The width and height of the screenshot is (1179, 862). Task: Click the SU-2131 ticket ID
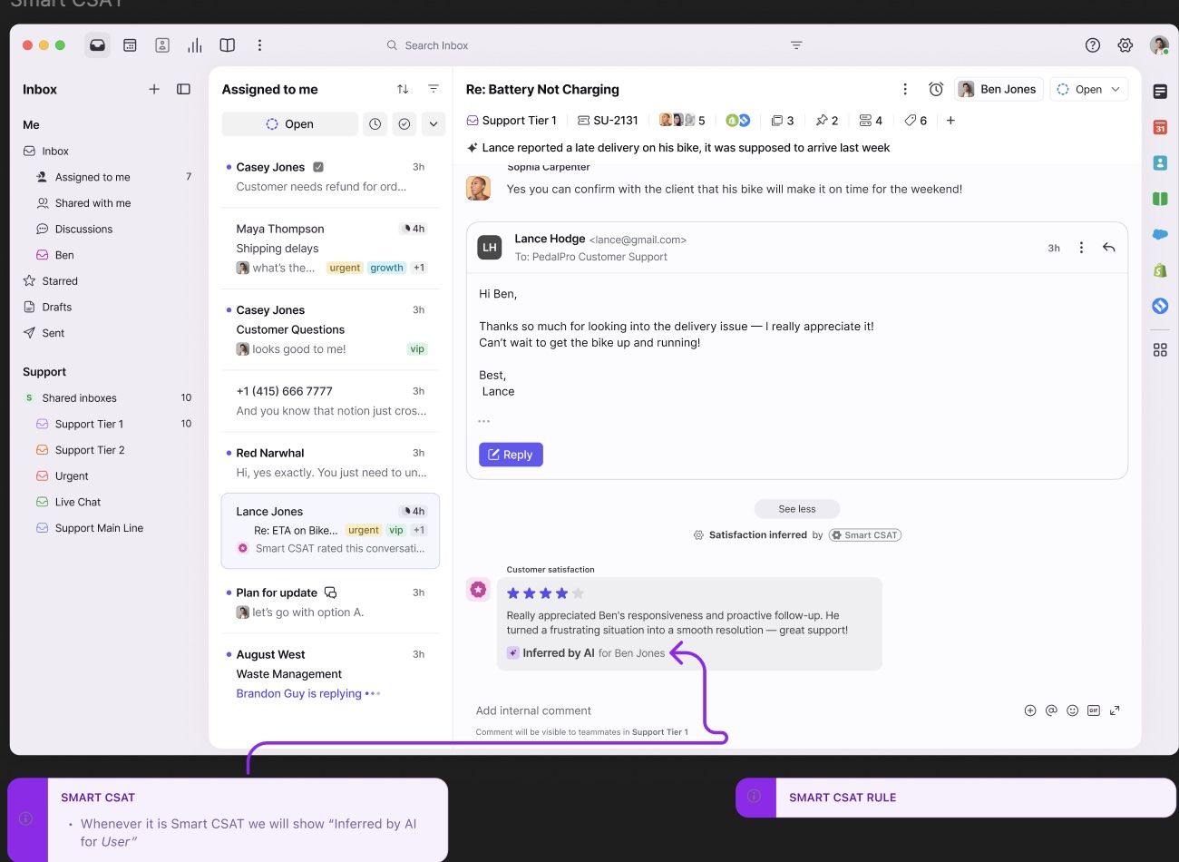tap(609, 121)
